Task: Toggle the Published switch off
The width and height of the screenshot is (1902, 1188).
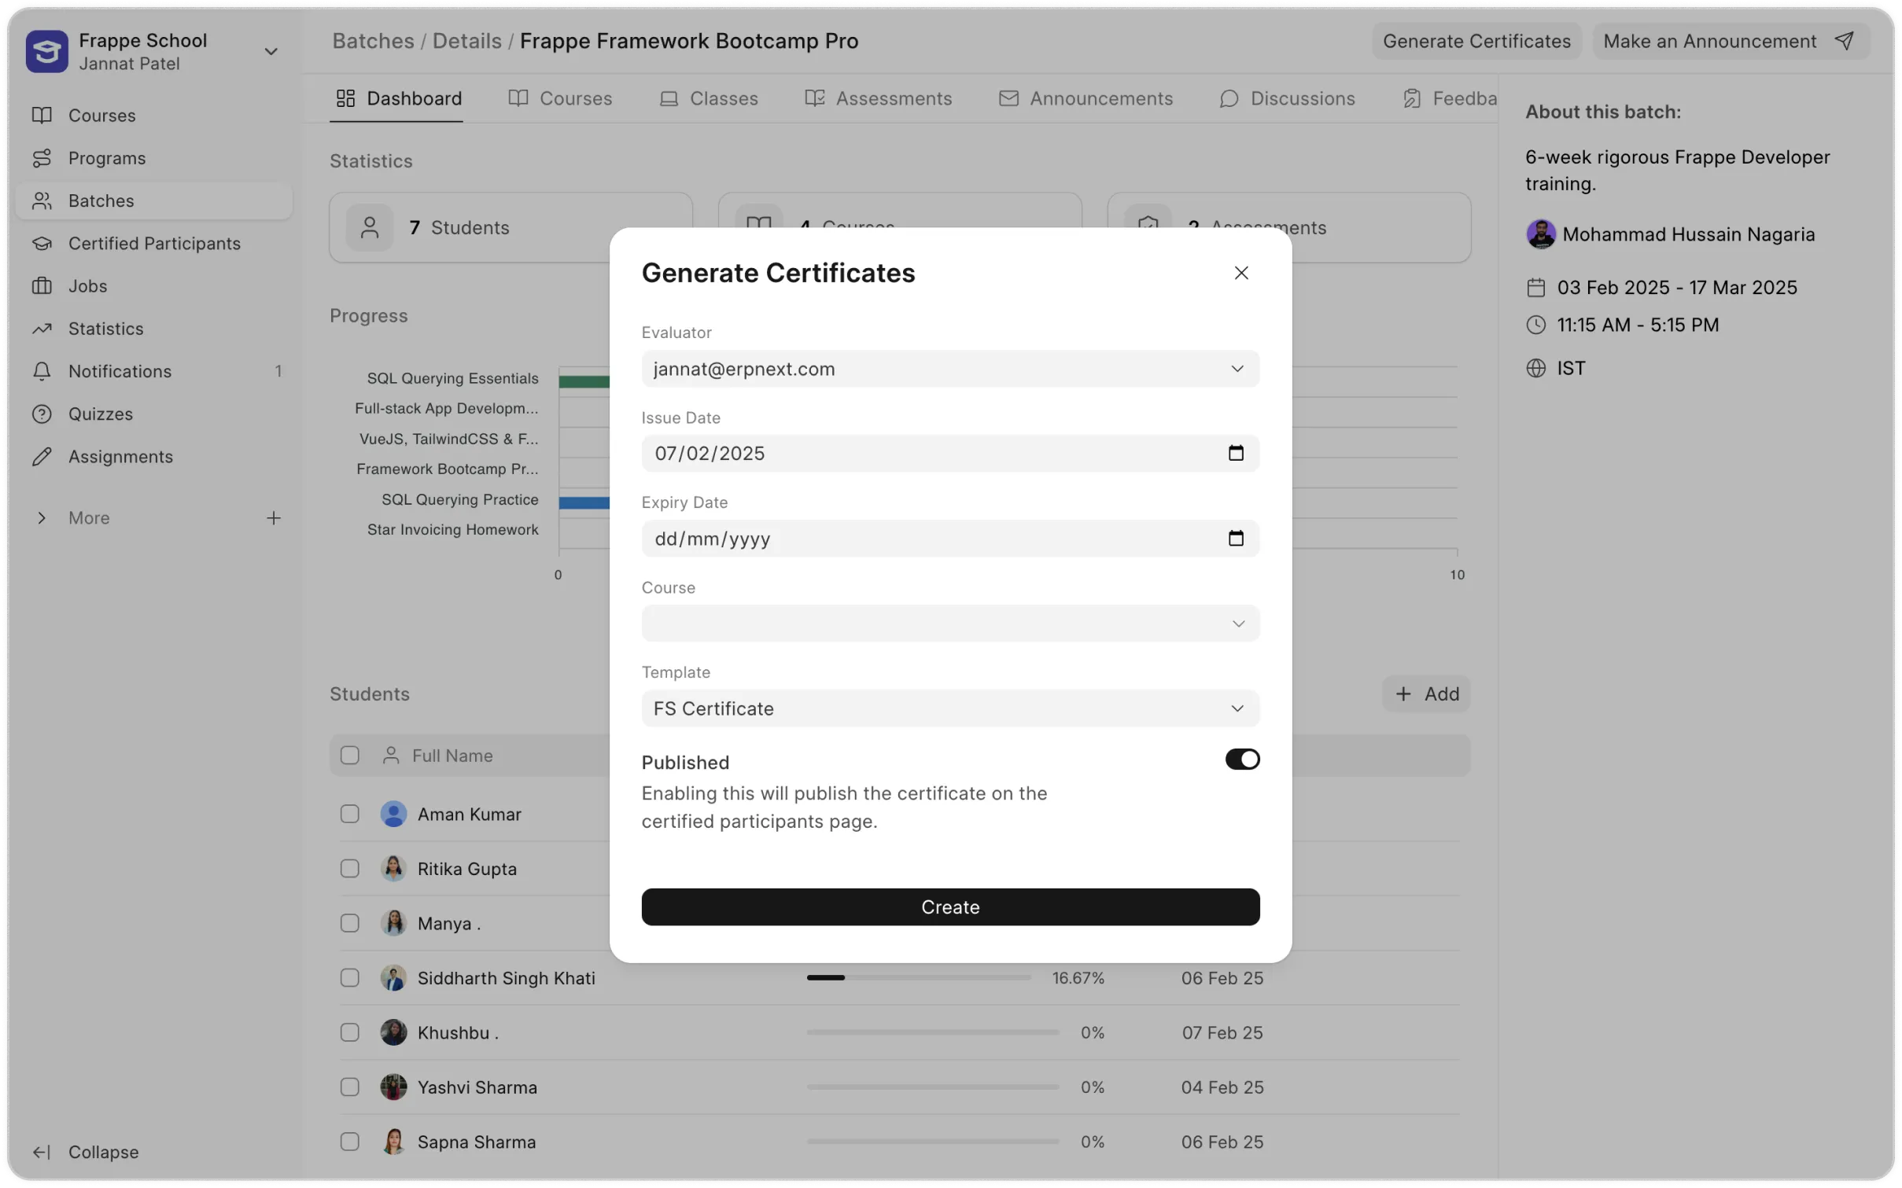Action: (x=1241, y=760)
